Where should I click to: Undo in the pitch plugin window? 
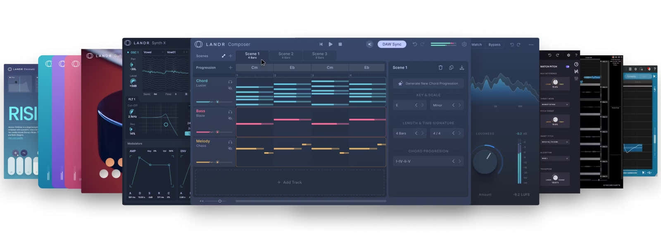pyautogui.click(x=549, y=55)
